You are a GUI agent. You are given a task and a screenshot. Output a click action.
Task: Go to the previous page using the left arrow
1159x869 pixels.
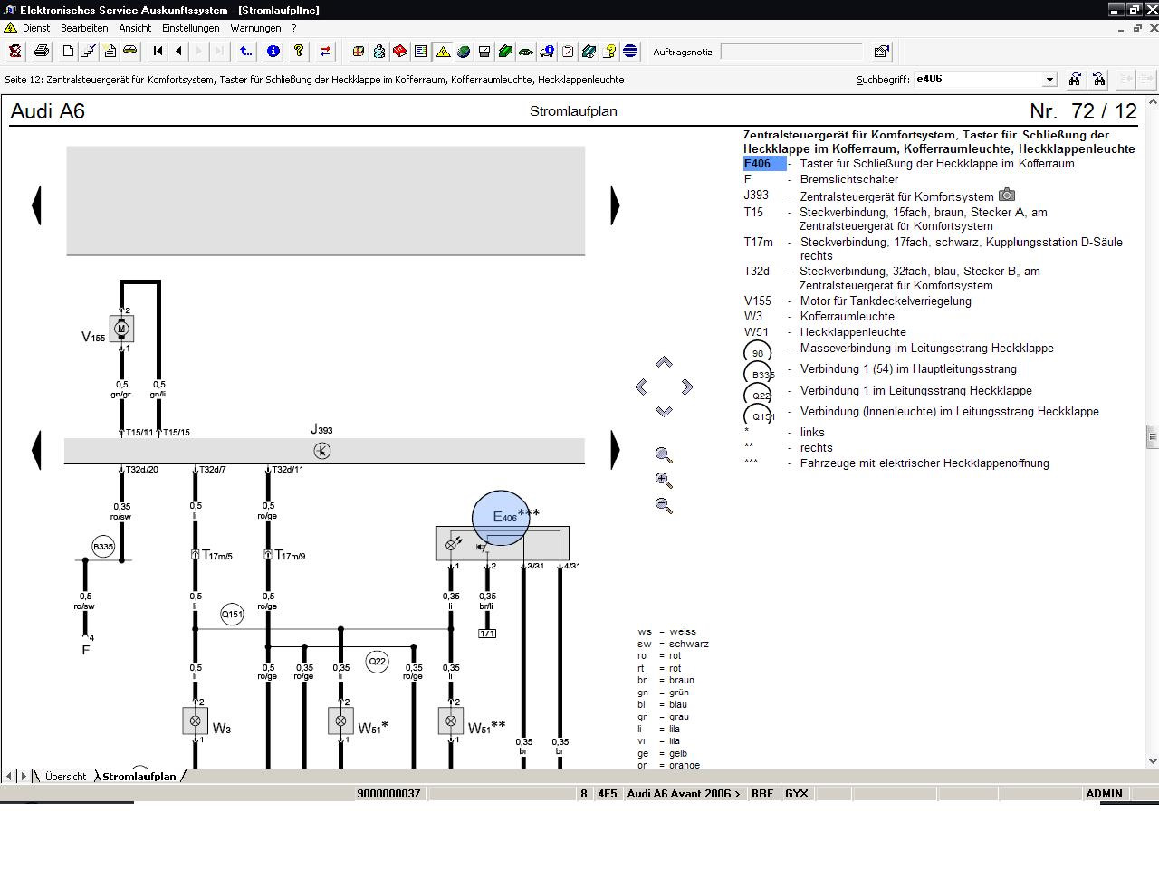[x=179, y=52]
